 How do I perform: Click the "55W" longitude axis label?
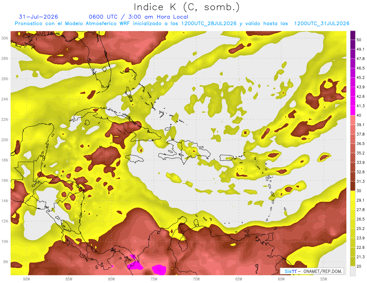(324, 279)
